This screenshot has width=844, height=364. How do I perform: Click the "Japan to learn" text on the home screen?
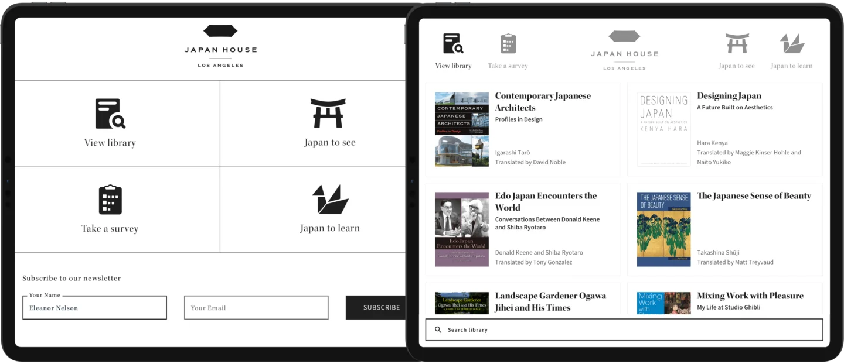click(x=330, y=229)
